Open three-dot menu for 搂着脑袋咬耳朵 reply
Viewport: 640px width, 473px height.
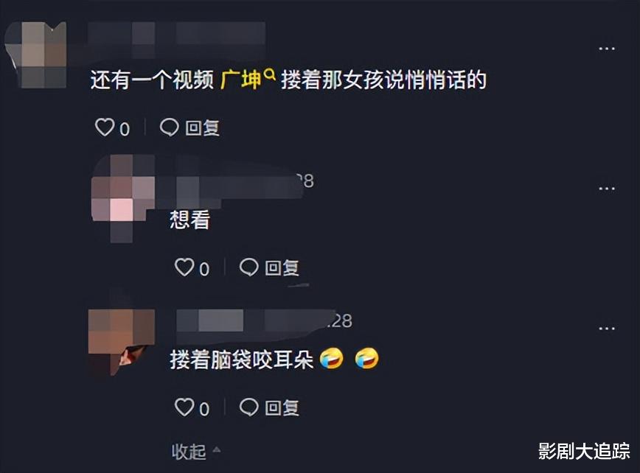607,329
